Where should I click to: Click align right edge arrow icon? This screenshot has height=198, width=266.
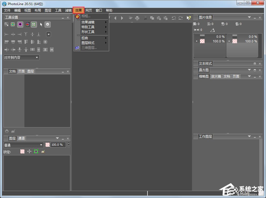tap(20, 34)
